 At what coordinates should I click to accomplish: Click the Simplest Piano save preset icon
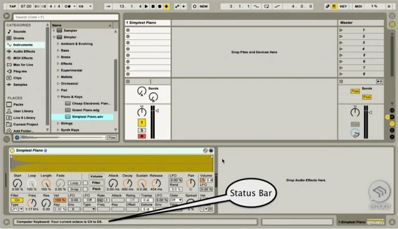tap(211, 151)
